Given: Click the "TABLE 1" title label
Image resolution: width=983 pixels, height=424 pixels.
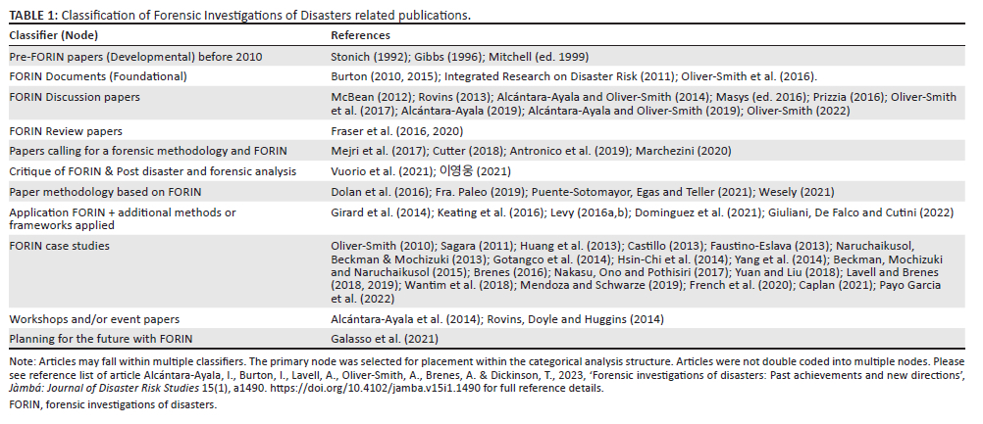Looking at the screenshot, I should [31, 16].
